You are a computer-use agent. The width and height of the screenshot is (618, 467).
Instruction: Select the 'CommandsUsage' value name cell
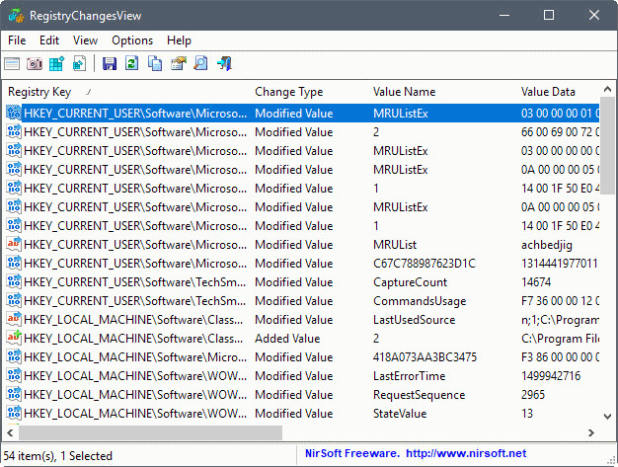coord(420,301)
